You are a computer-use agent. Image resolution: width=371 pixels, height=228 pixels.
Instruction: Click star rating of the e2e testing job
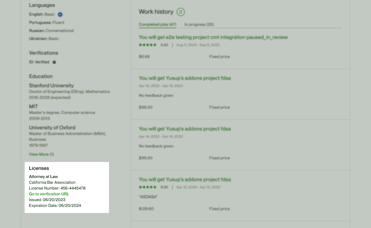tap(148, 45)
